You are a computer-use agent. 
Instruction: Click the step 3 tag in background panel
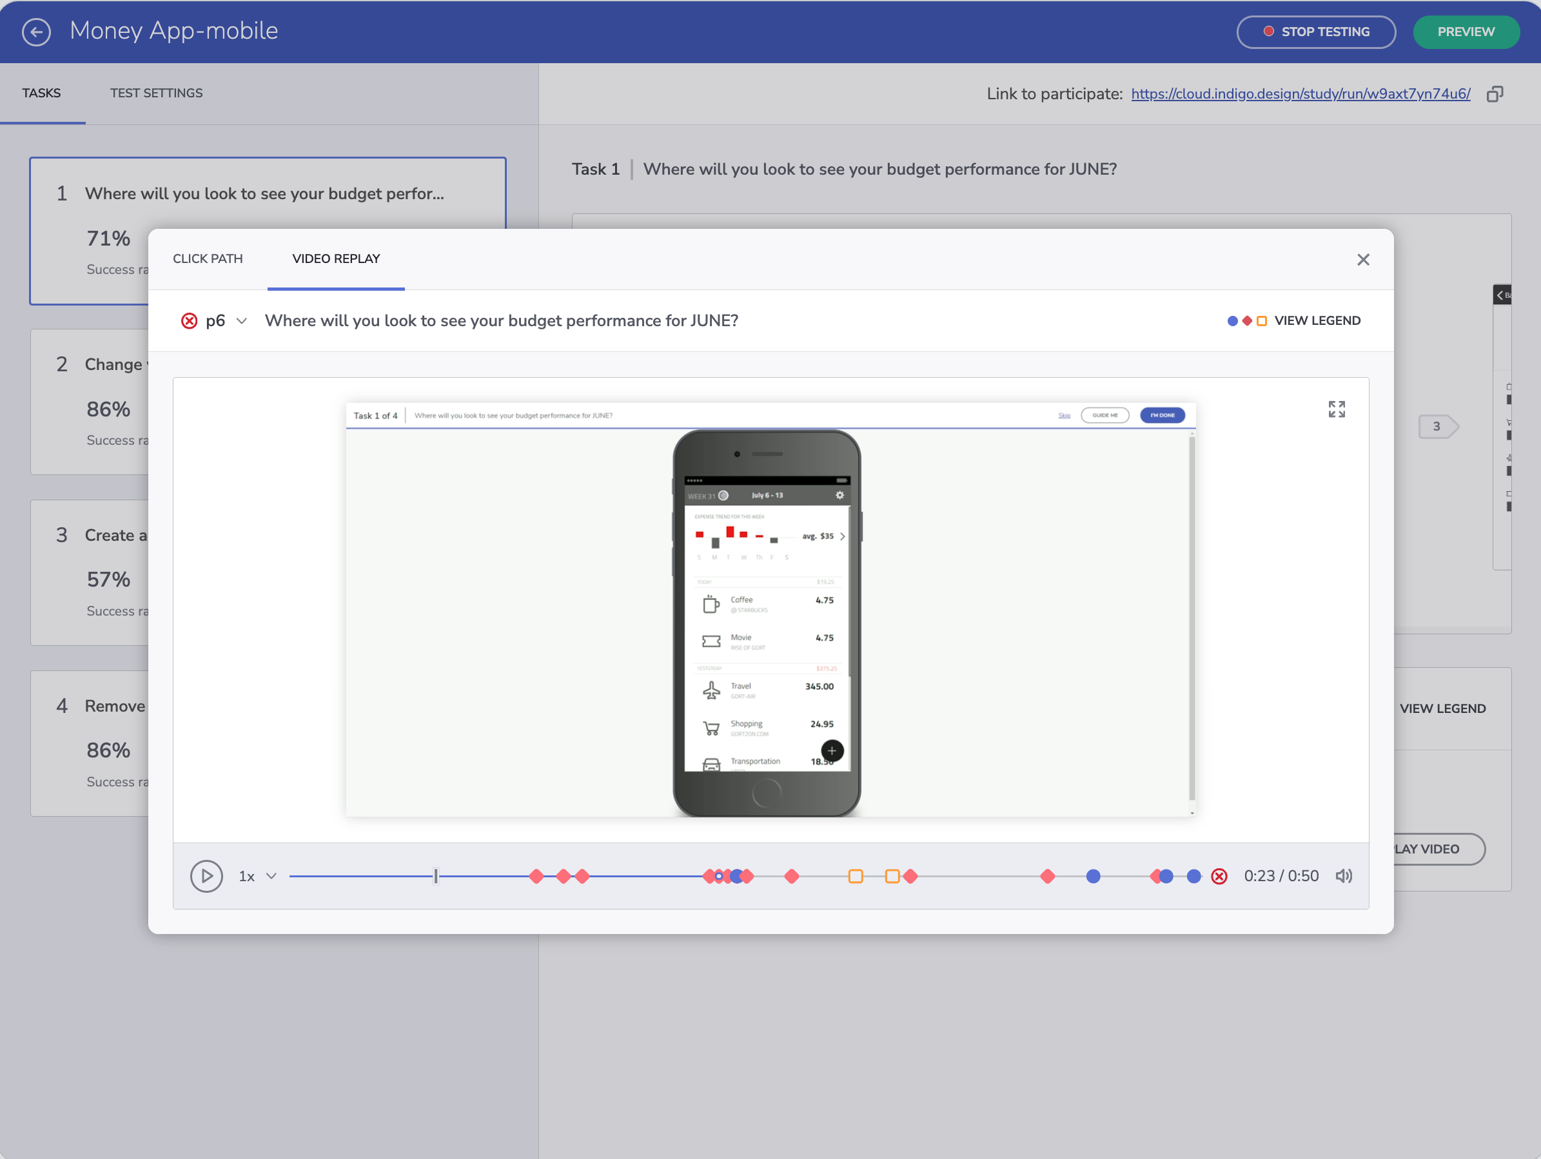[x=1438, y=426]
